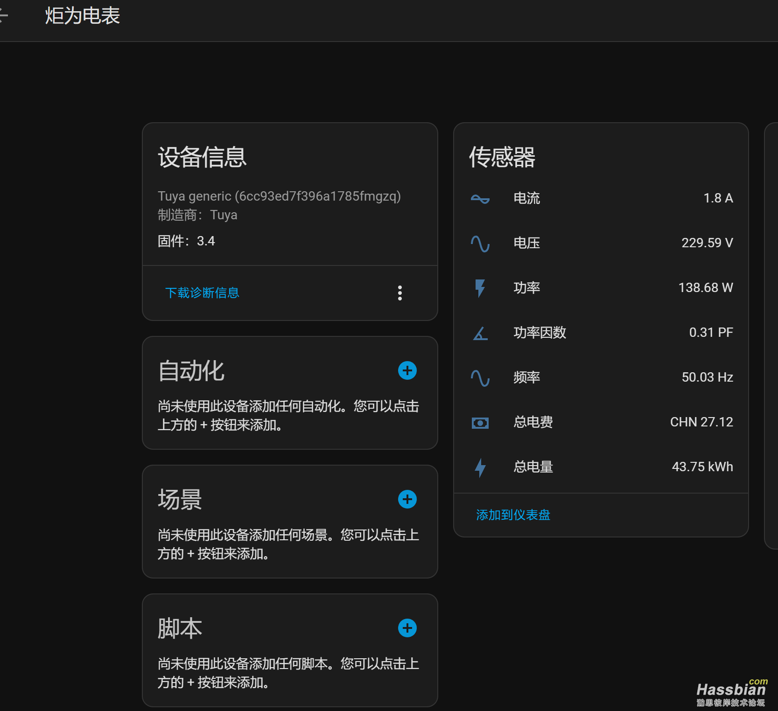
Task: Click the 固件: 3.4 firmware line
Action: [186, 241]
